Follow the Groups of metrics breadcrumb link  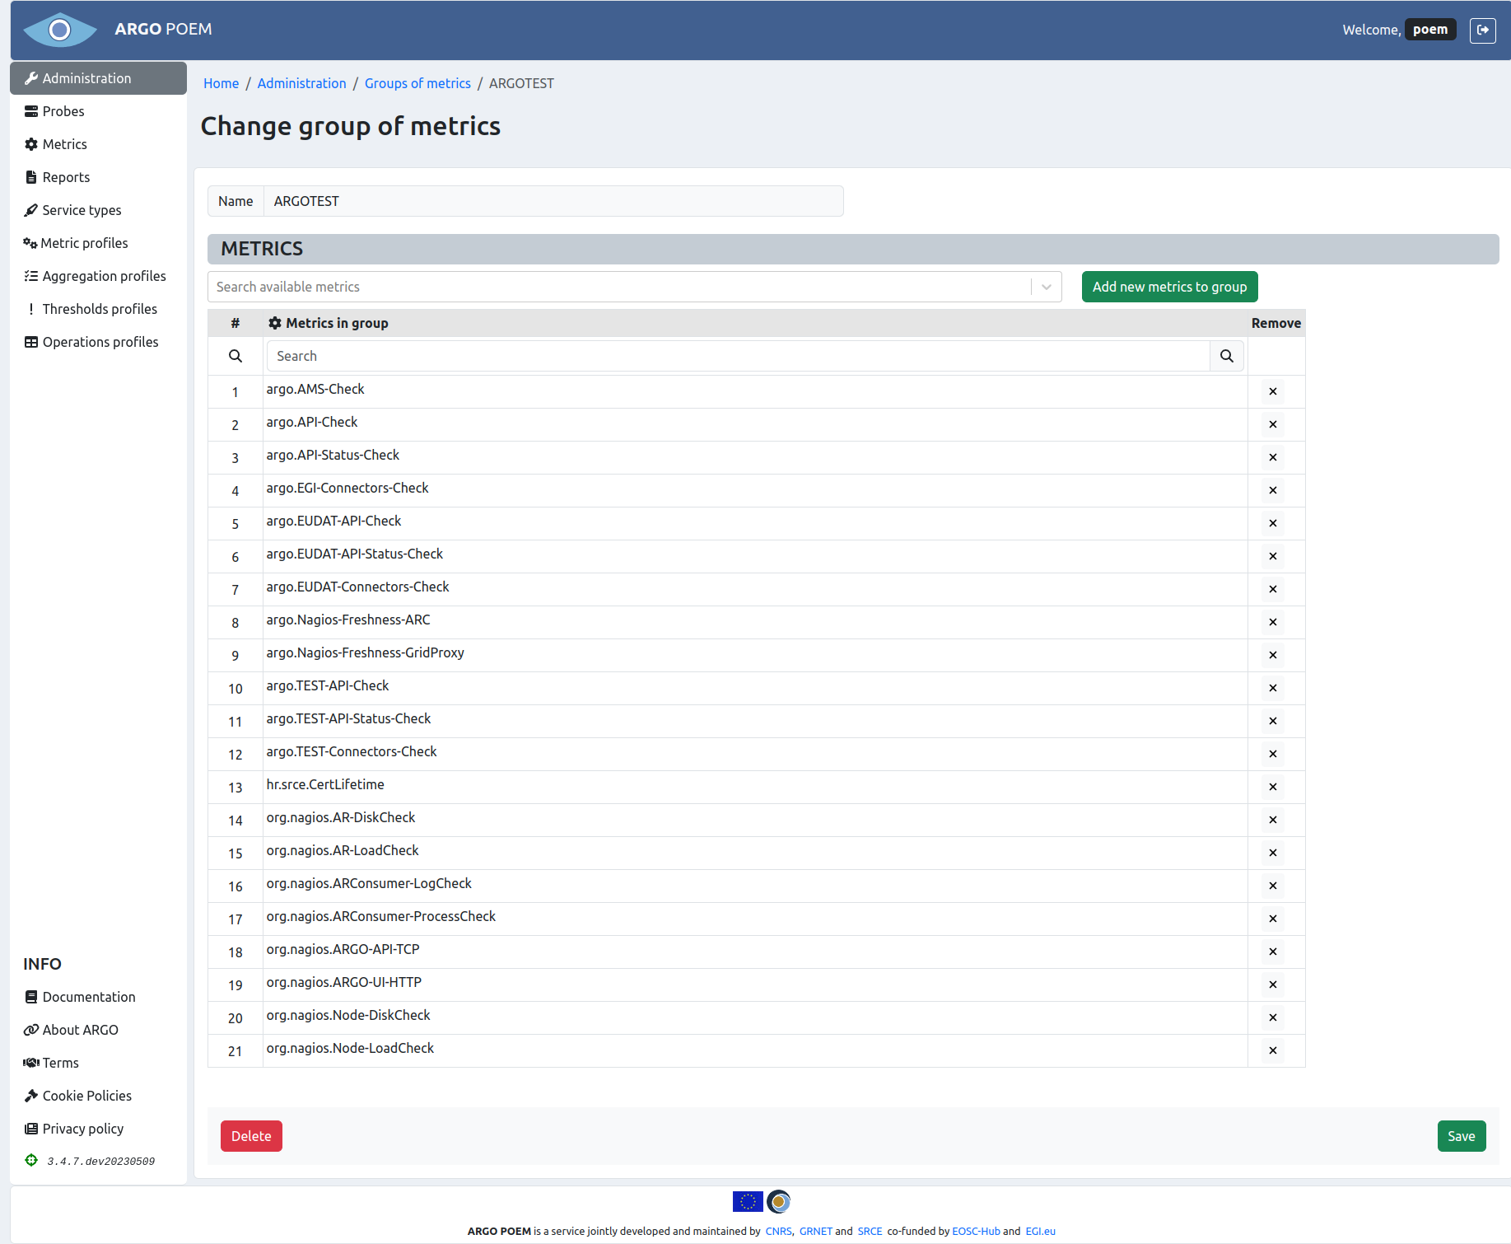(417, 83)
